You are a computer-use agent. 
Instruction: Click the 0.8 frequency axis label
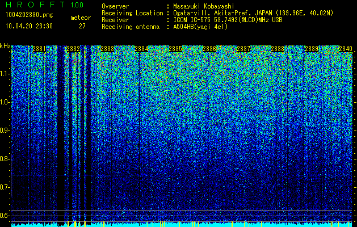[5, 159]
